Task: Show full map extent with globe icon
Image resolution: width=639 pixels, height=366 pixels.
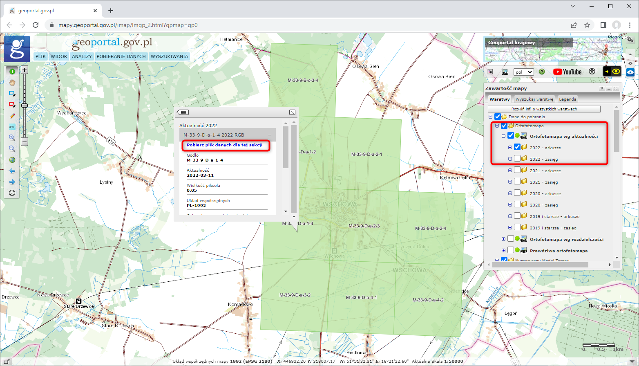Action: click(12, 160)
